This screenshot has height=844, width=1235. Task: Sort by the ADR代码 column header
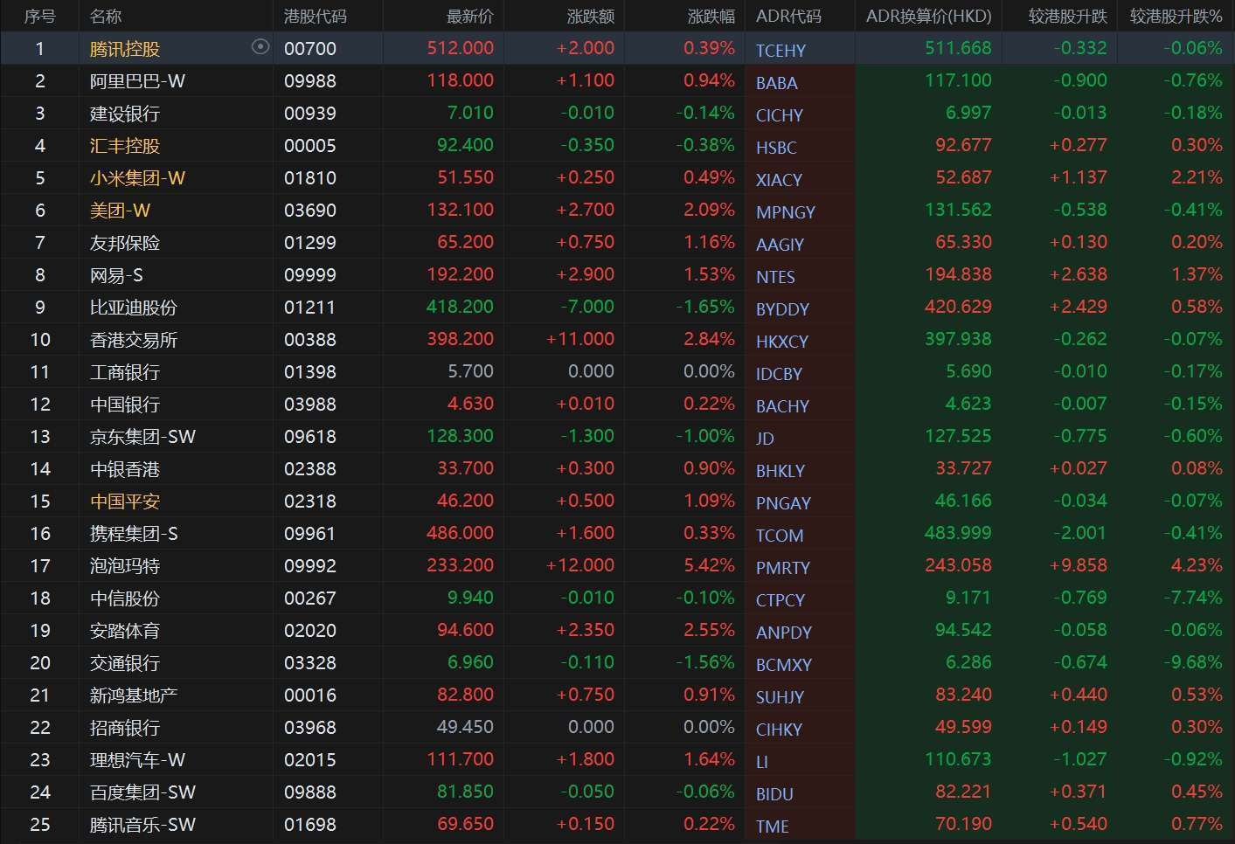coord(788,17)
